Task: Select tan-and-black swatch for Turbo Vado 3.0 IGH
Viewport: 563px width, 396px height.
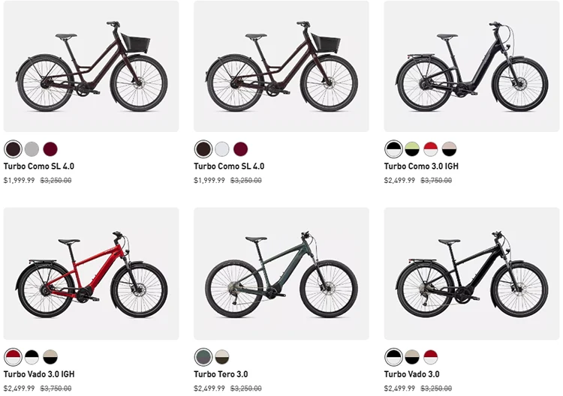Action: point(50,357)
